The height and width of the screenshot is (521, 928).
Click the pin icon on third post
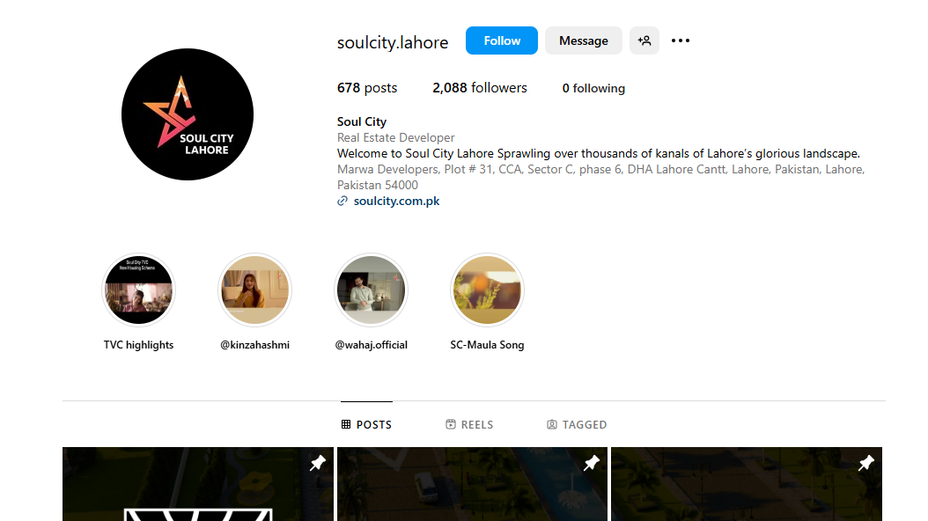click(x=865, y=463)
